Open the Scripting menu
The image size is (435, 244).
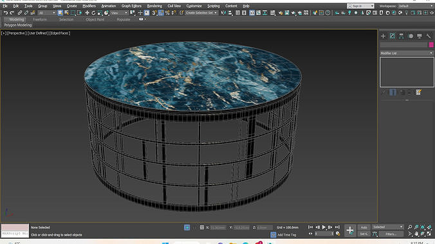click(x=214, y=6)
